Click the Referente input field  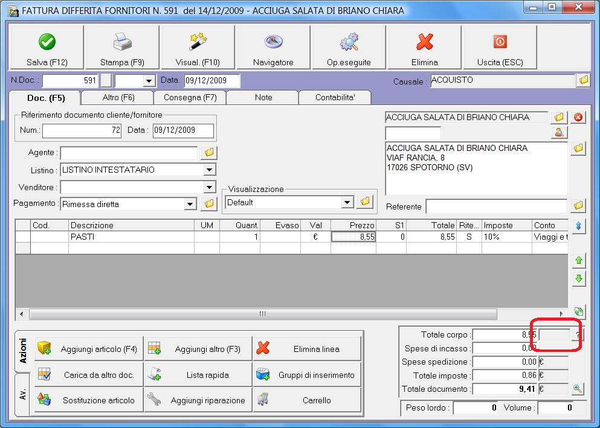point(496,206)
